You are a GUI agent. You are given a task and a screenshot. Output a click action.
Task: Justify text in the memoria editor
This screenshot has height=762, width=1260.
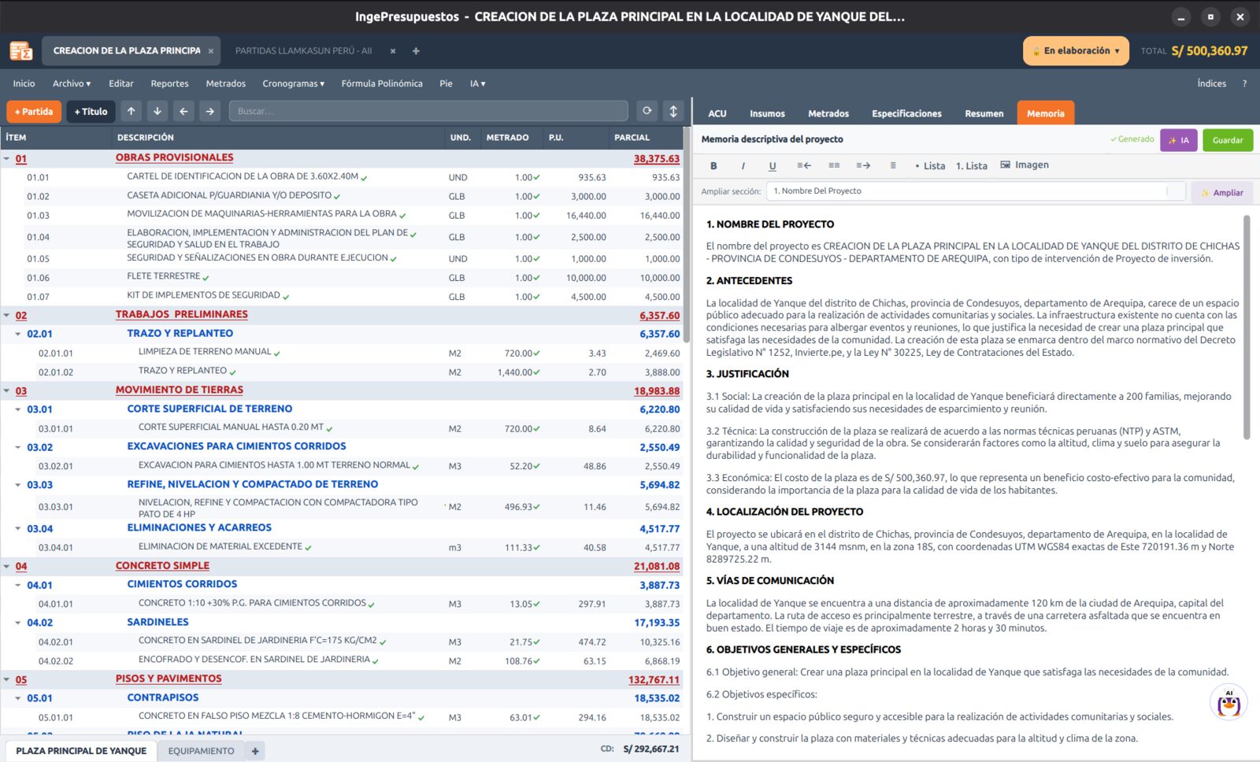click(893, 165)
